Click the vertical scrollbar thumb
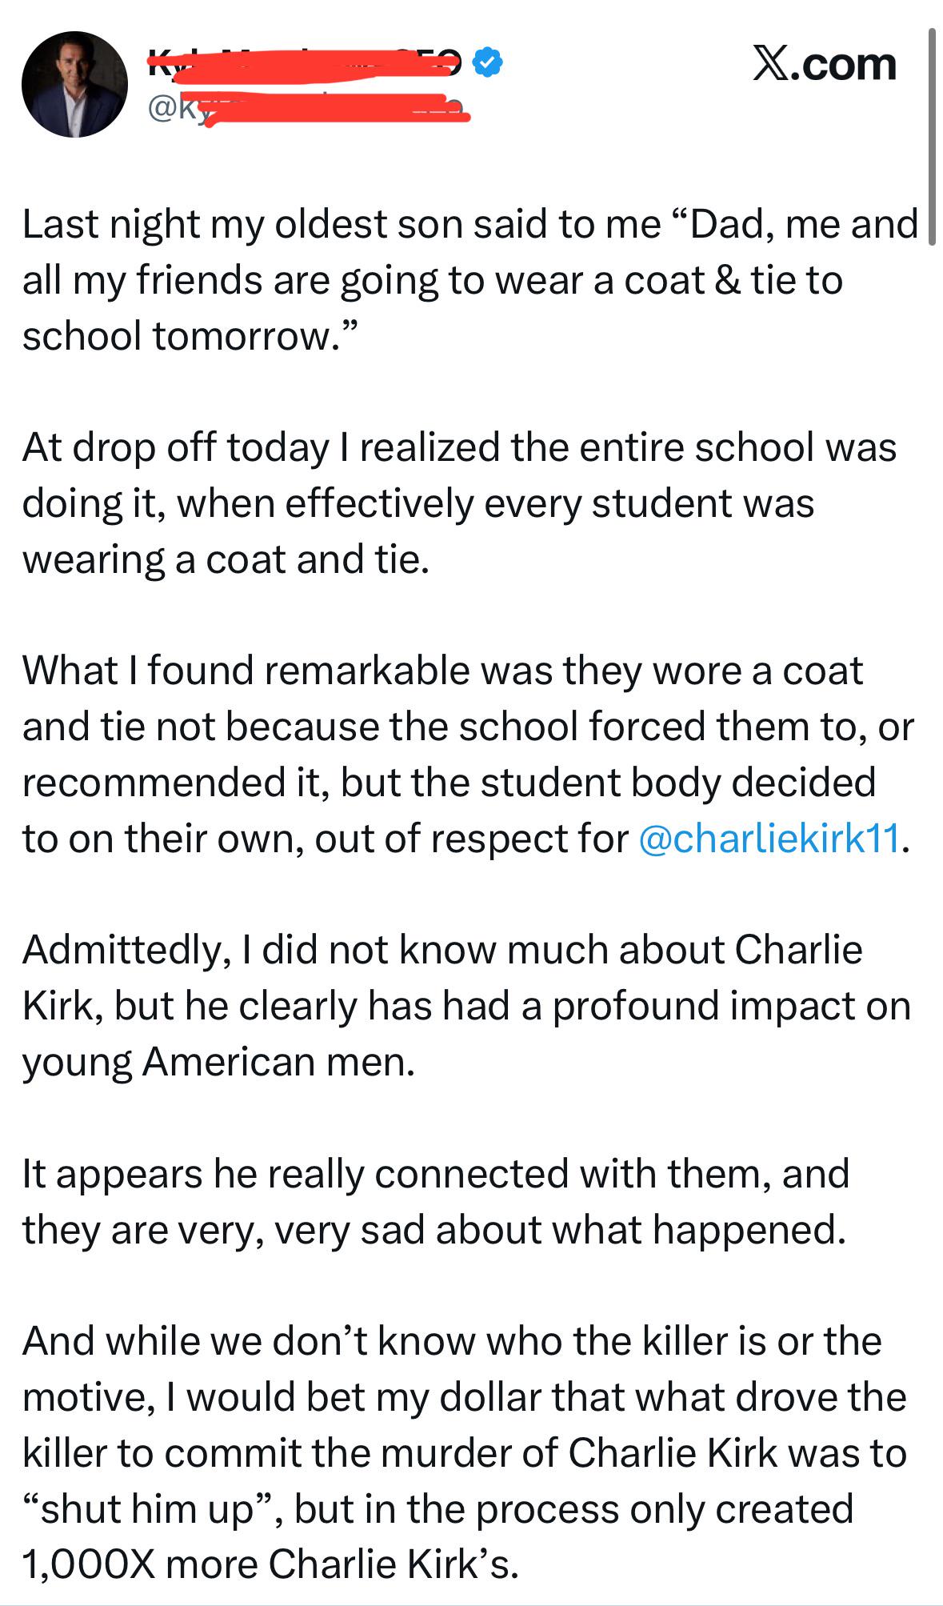The width and height of the screenshot is (943, 1606). point(931,137)
